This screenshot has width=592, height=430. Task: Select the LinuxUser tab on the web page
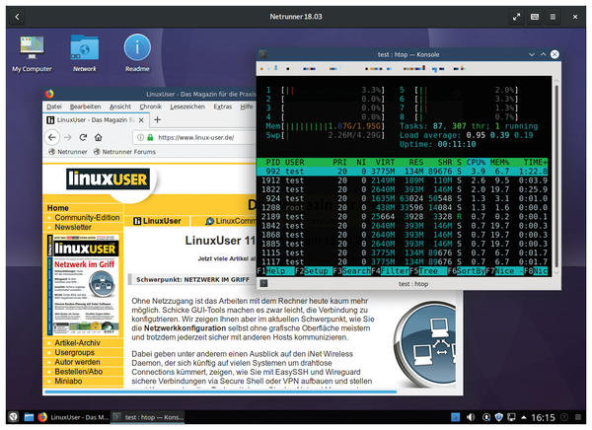pyautogui.click(x=158, y=221)
